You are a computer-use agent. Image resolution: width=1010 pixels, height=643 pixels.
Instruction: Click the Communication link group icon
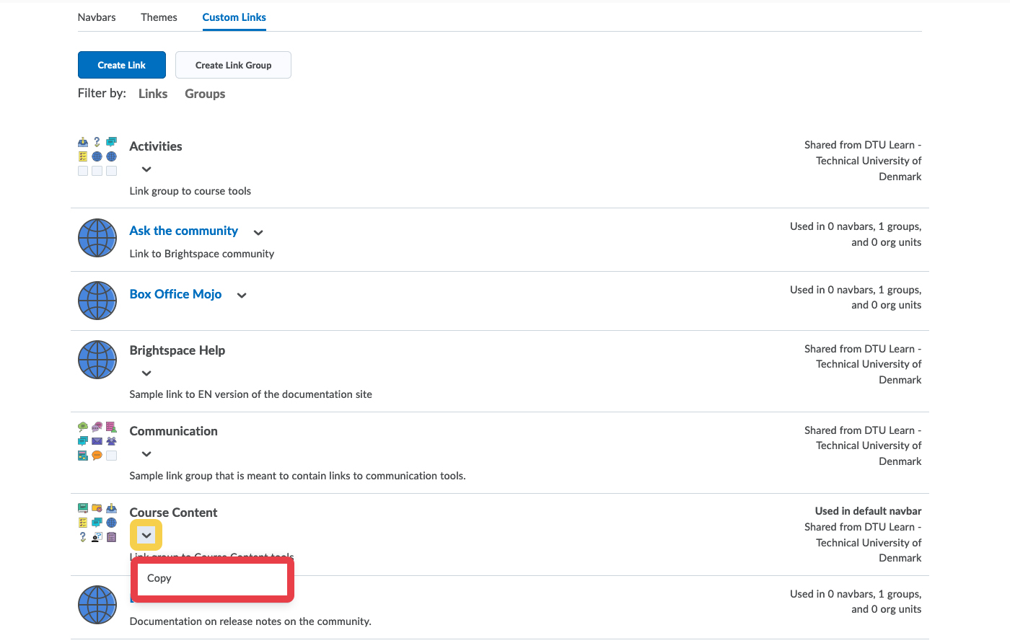pyautogui.click(x=97, y=441)
